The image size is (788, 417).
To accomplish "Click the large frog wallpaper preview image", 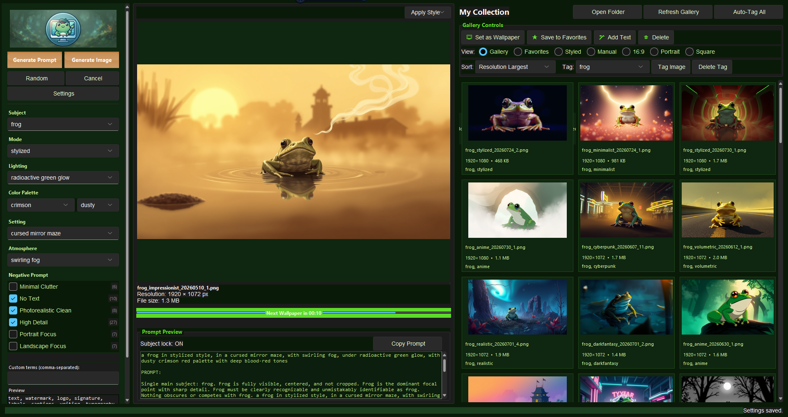I will (x=293, y=151).
